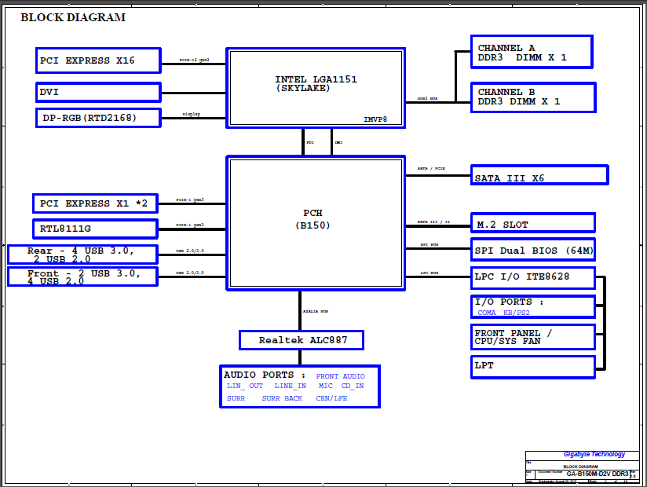Image resolution: width=647 pixels, height=487 pixels.
Task: Click the CHANNEL A DDR3 DIMM block
Action: pos(531,52)
